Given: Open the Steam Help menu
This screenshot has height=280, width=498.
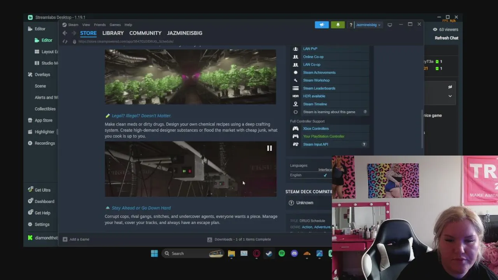Looking at the screenshot, I should [x=128, y=24].
